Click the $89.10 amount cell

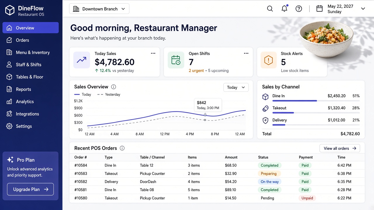tap(231, 190)
